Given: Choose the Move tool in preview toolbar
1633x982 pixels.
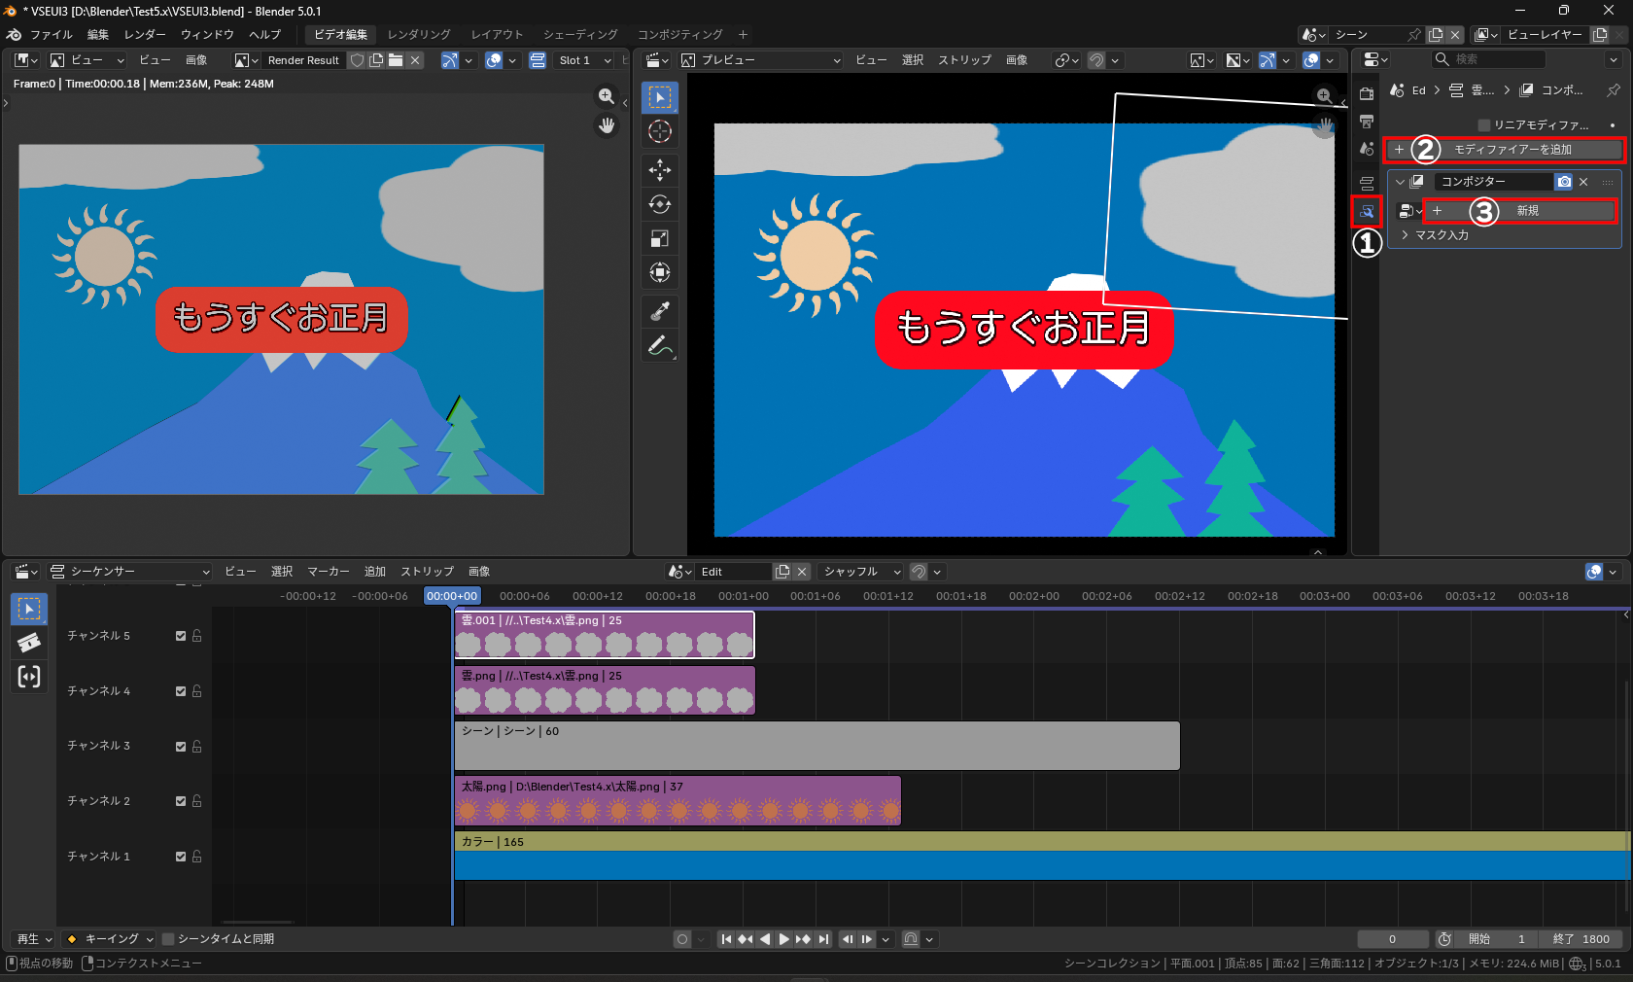Looking at the screenshot, I should click(660, 170).
